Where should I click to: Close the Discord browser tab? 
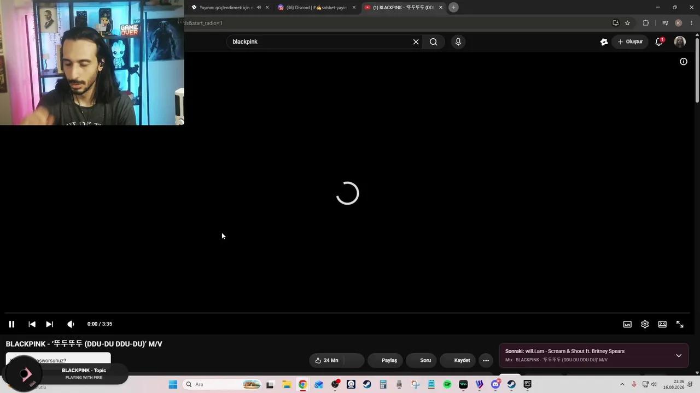coord(354,8)
